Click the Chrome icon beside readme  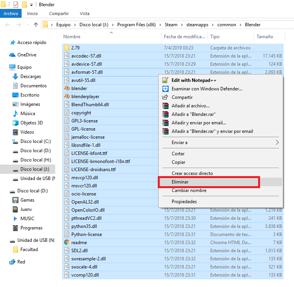67,242
